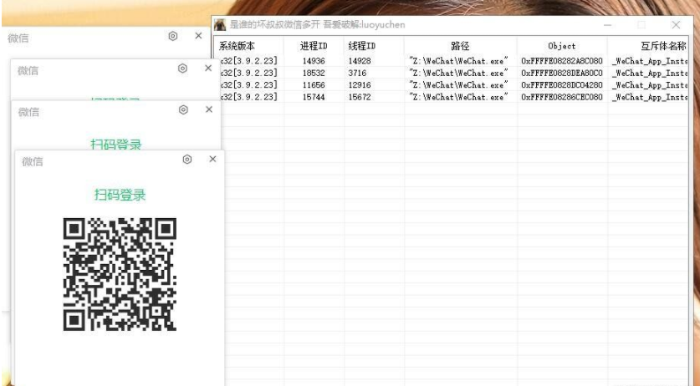This screenshot has height=386, width=700.
Task: Click settings gear in the rearmost WeChat window
Action: (x=173, y=36)
